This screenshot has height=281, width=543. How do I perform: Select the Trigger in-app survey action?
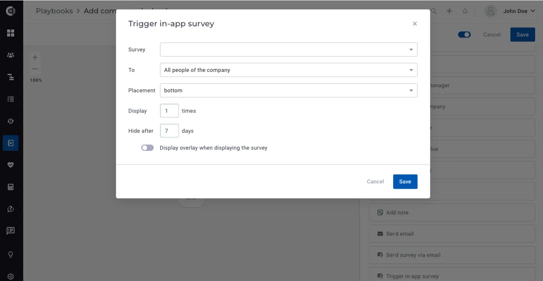pyautogui.click(x=452, y=274)
